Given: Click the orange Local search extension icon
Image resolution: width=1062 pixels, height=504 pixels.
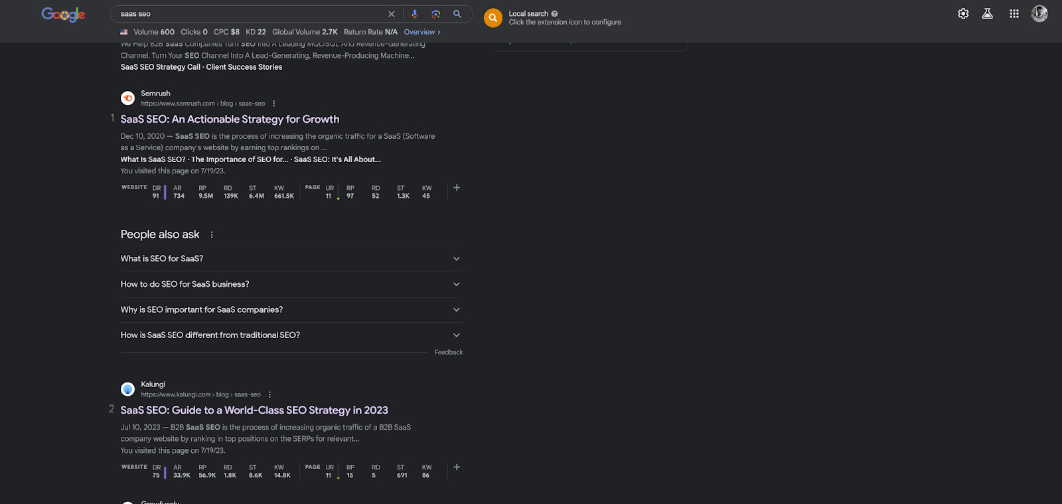Looking at the screenshot, I should click(493, 18).
